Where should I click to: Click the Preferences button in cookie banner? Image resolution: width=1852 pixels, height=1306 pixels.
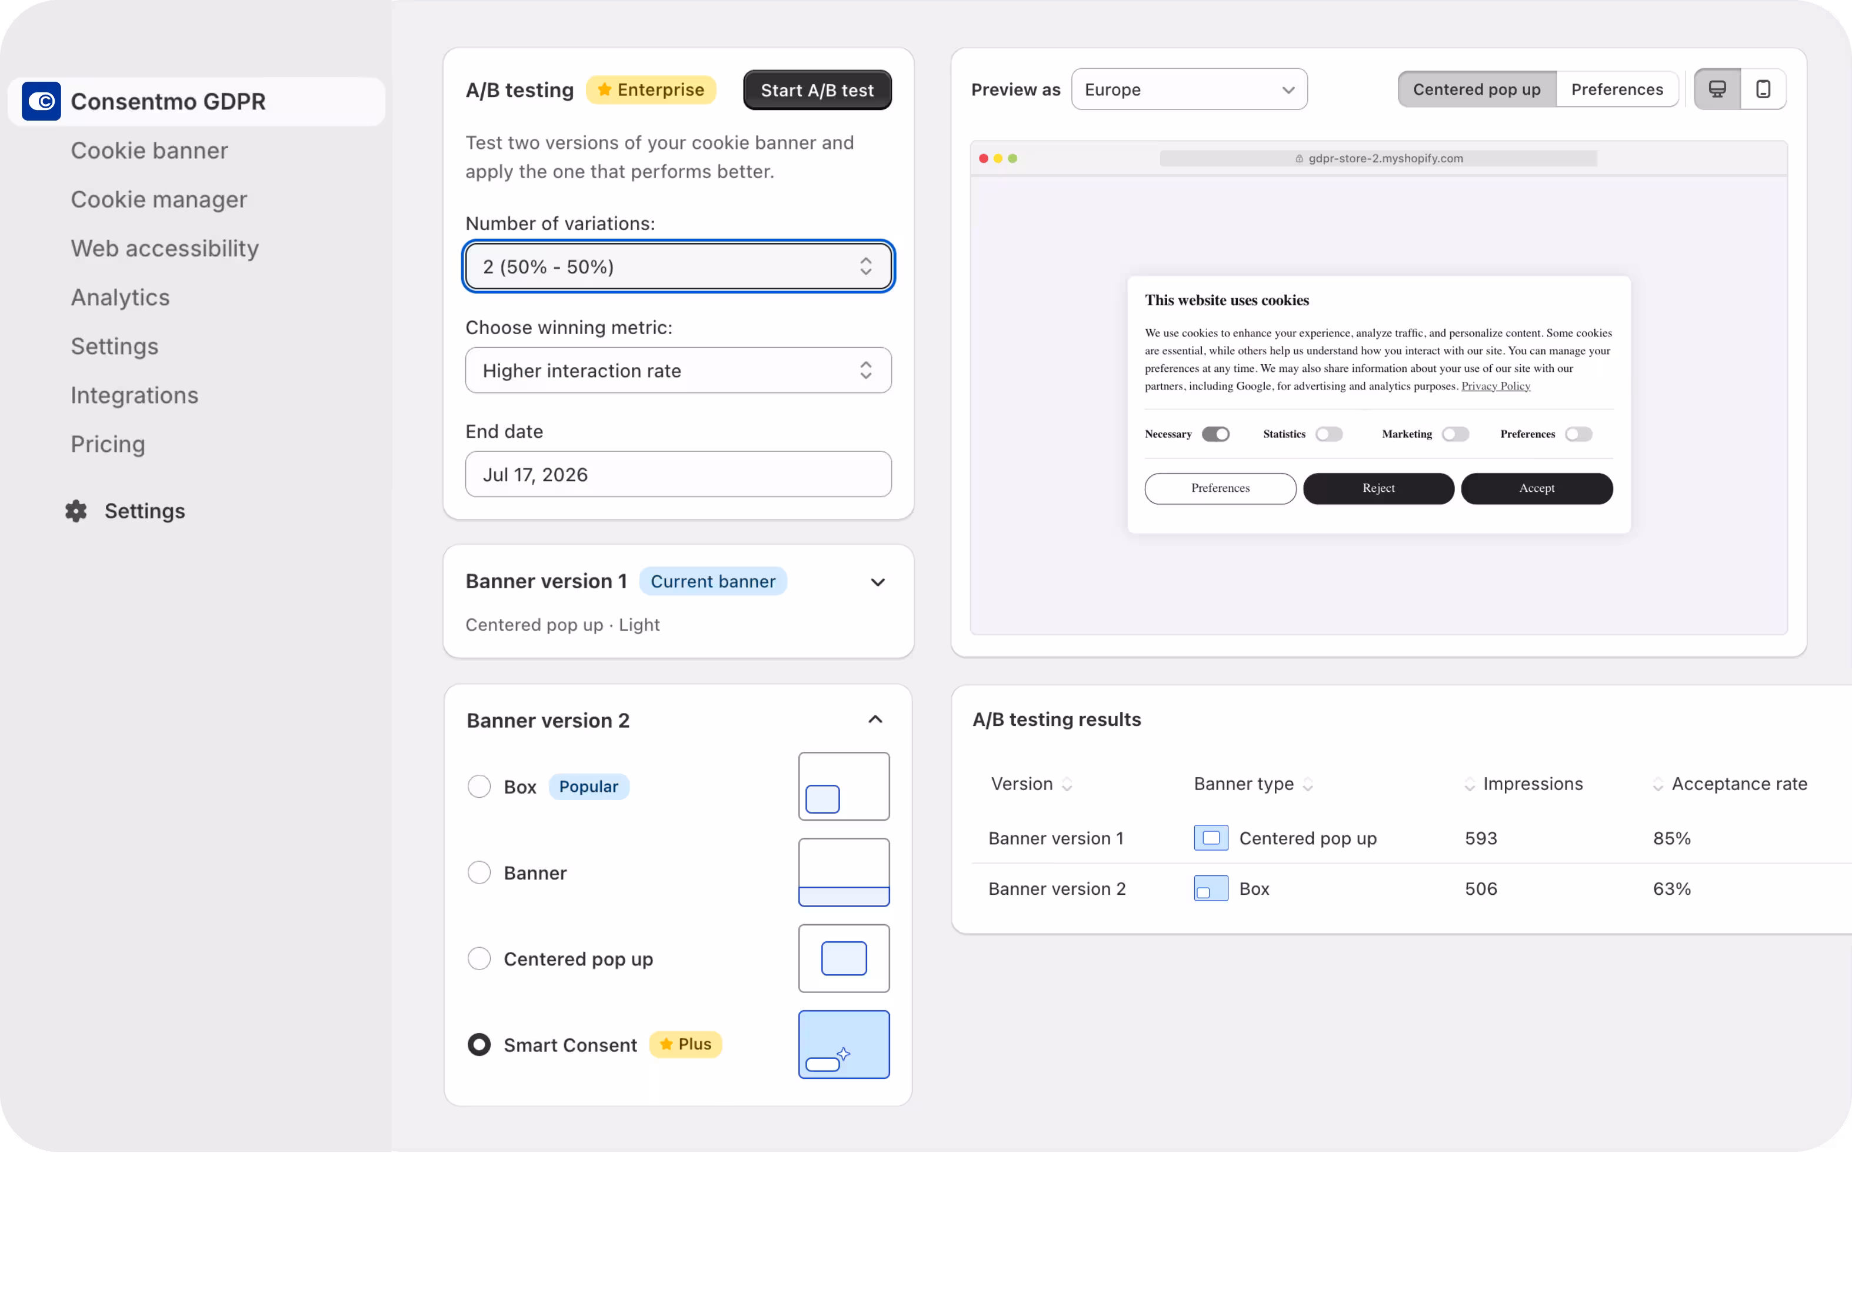(x=1220, y=488)
